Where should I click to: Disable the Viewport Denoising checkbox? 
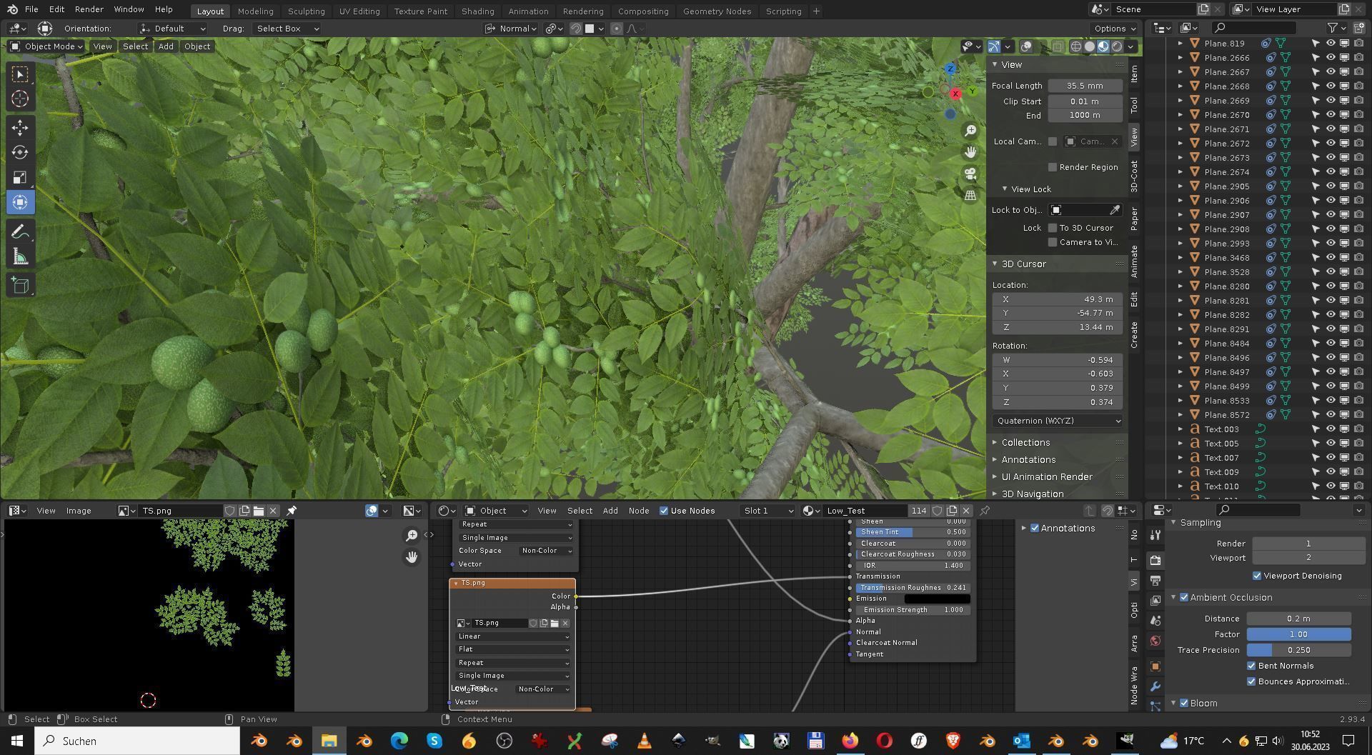coord(1257,576)
